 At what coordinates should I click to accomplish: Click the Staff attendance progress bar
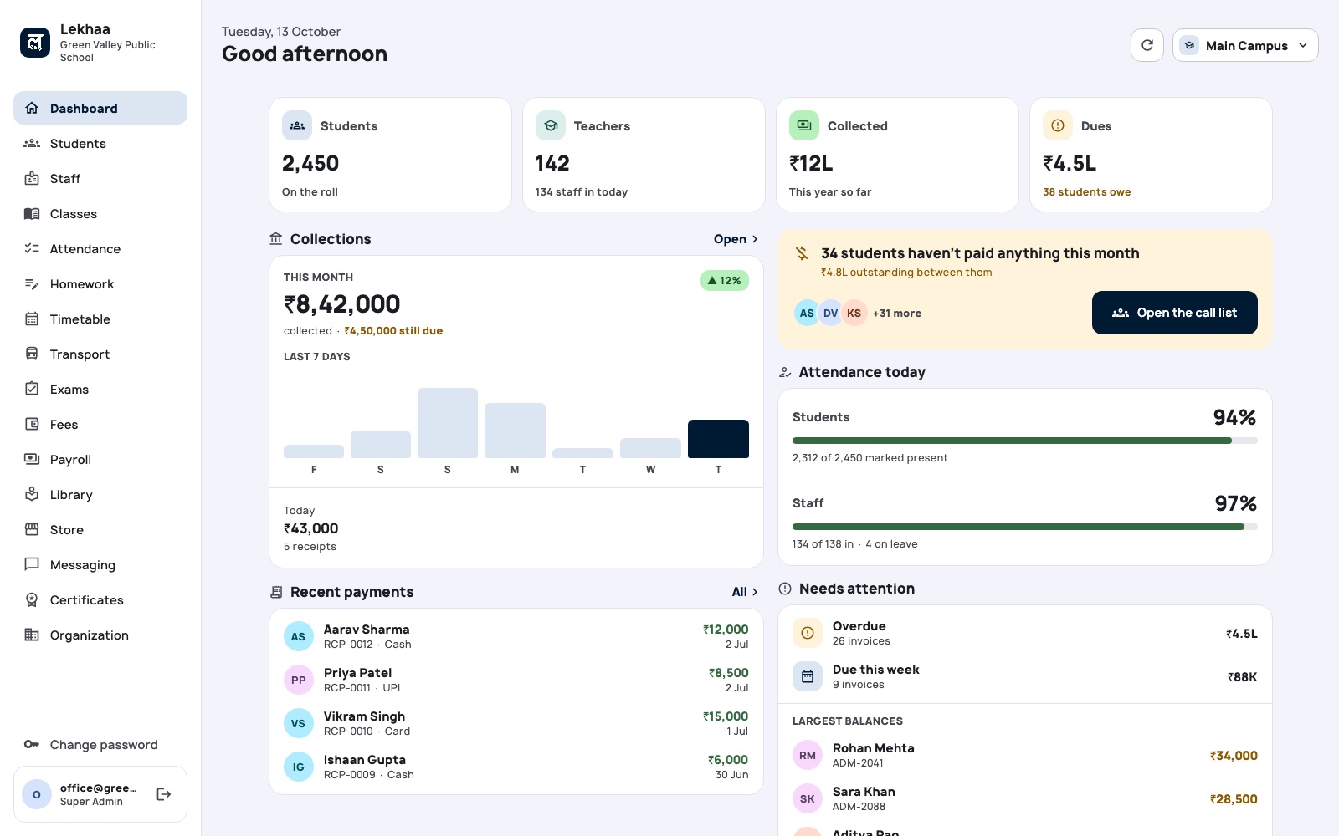click(x=1024, y=527)
